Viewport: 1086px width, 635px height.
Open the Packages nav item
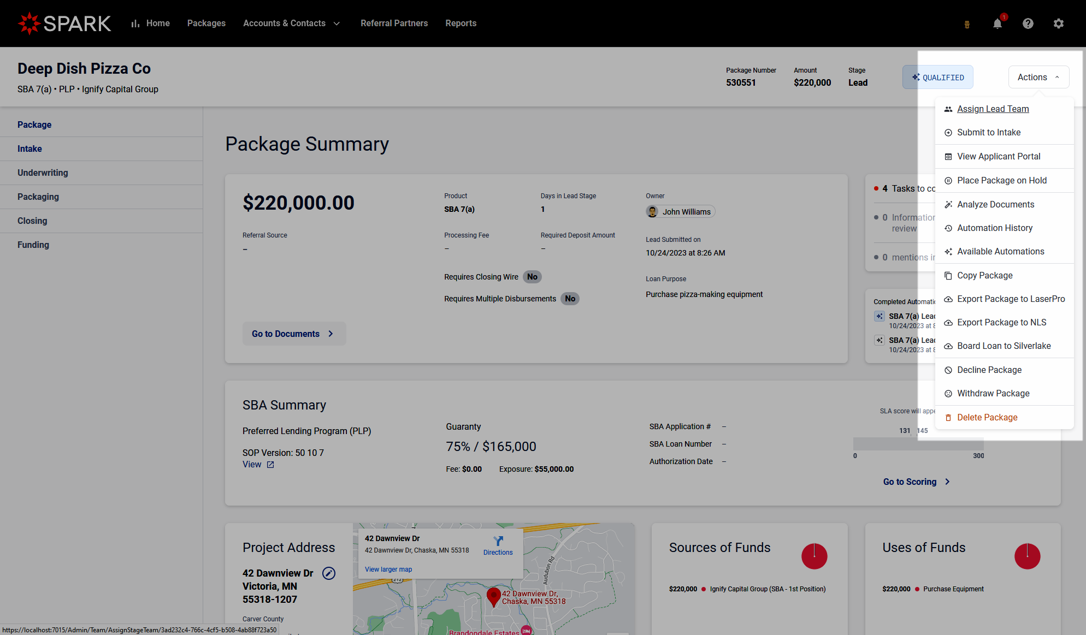click(206, 23)
